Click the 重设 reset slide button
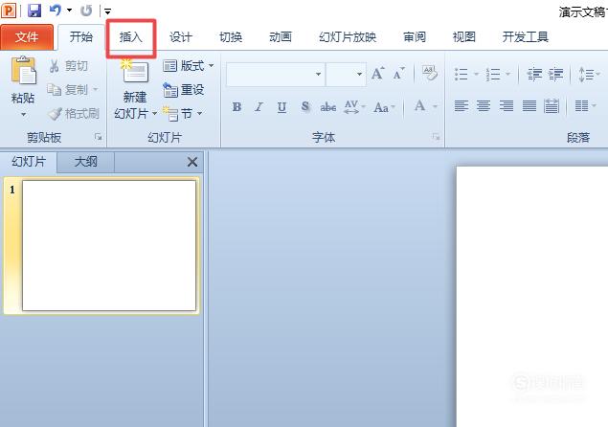608x427 pixels. [x=184, y=90]
